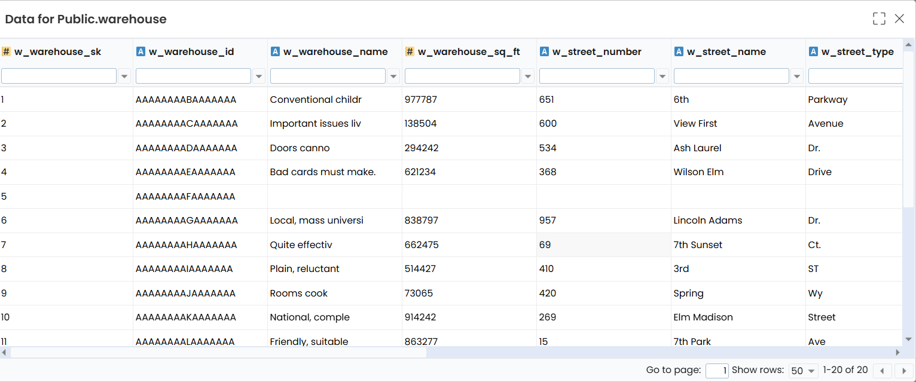This screenshot has height=382, width=916.
Task: Select cell 'Bad cards must make.'
Action: (335, 172)
